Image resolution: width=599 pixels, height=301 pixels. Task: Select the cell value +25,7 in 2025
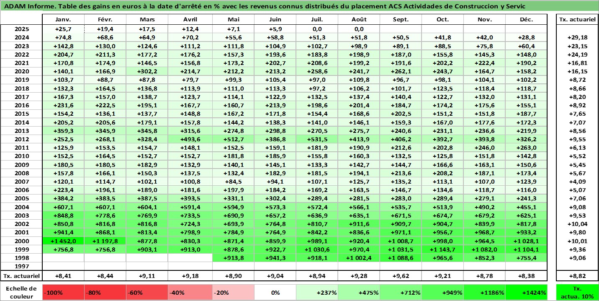click(64, 29)
